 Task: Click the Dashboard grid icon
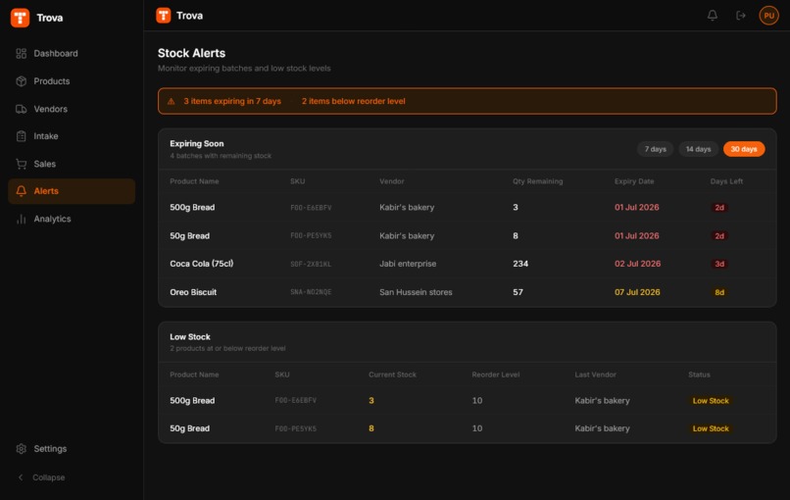point(22,53)
